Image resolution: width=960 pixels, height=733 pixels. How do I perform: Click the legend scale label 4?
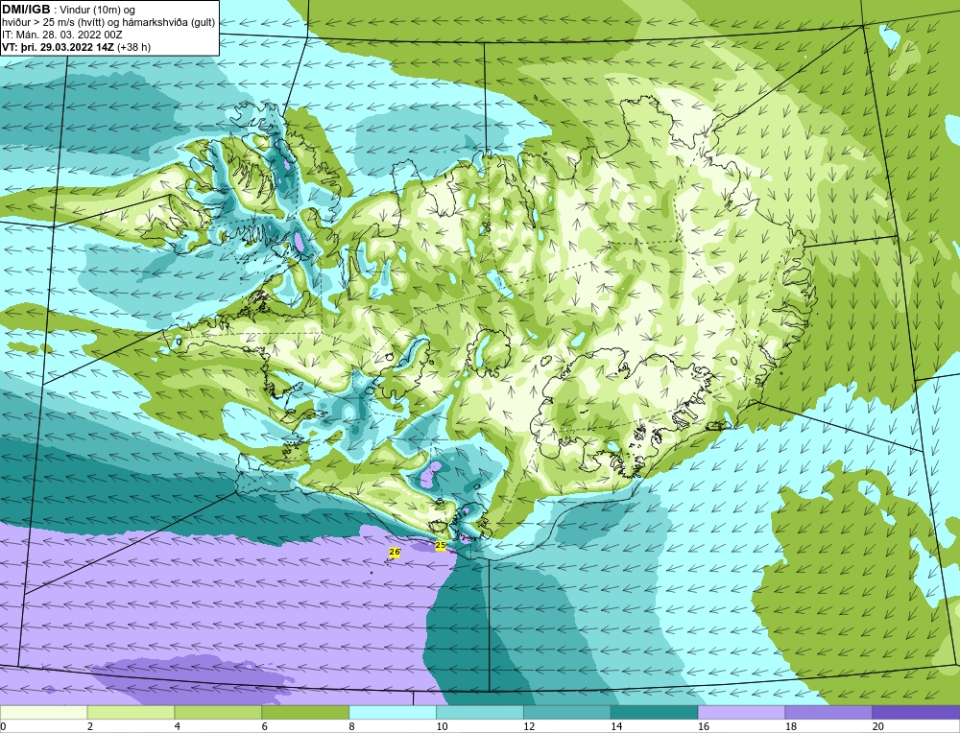(177, 726)
